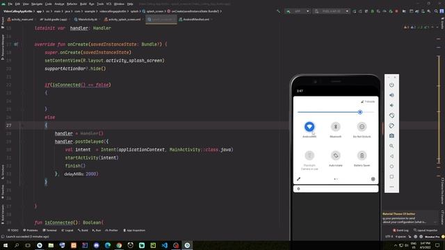Image resolution: width=445 pixels, height=250 pixels.
Task: Open the Problems tool window
Action: 31,231
